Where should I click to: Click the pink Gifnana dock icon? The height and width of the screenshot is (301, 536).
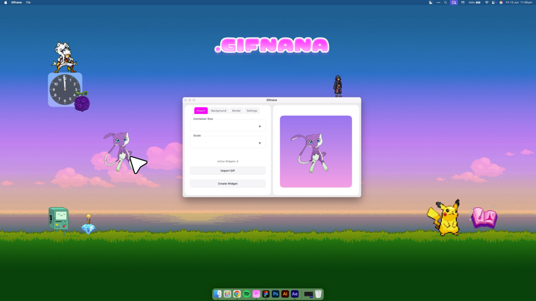tap(256, 294)
